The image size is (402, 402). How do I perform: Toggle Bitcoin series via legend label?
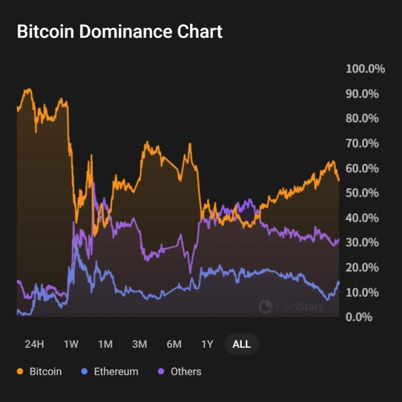tap(46, 372)
